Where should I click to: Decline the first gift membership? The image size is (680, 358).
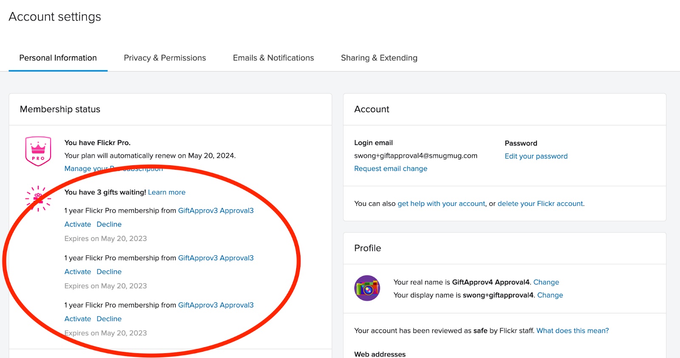tap(109, 224)
